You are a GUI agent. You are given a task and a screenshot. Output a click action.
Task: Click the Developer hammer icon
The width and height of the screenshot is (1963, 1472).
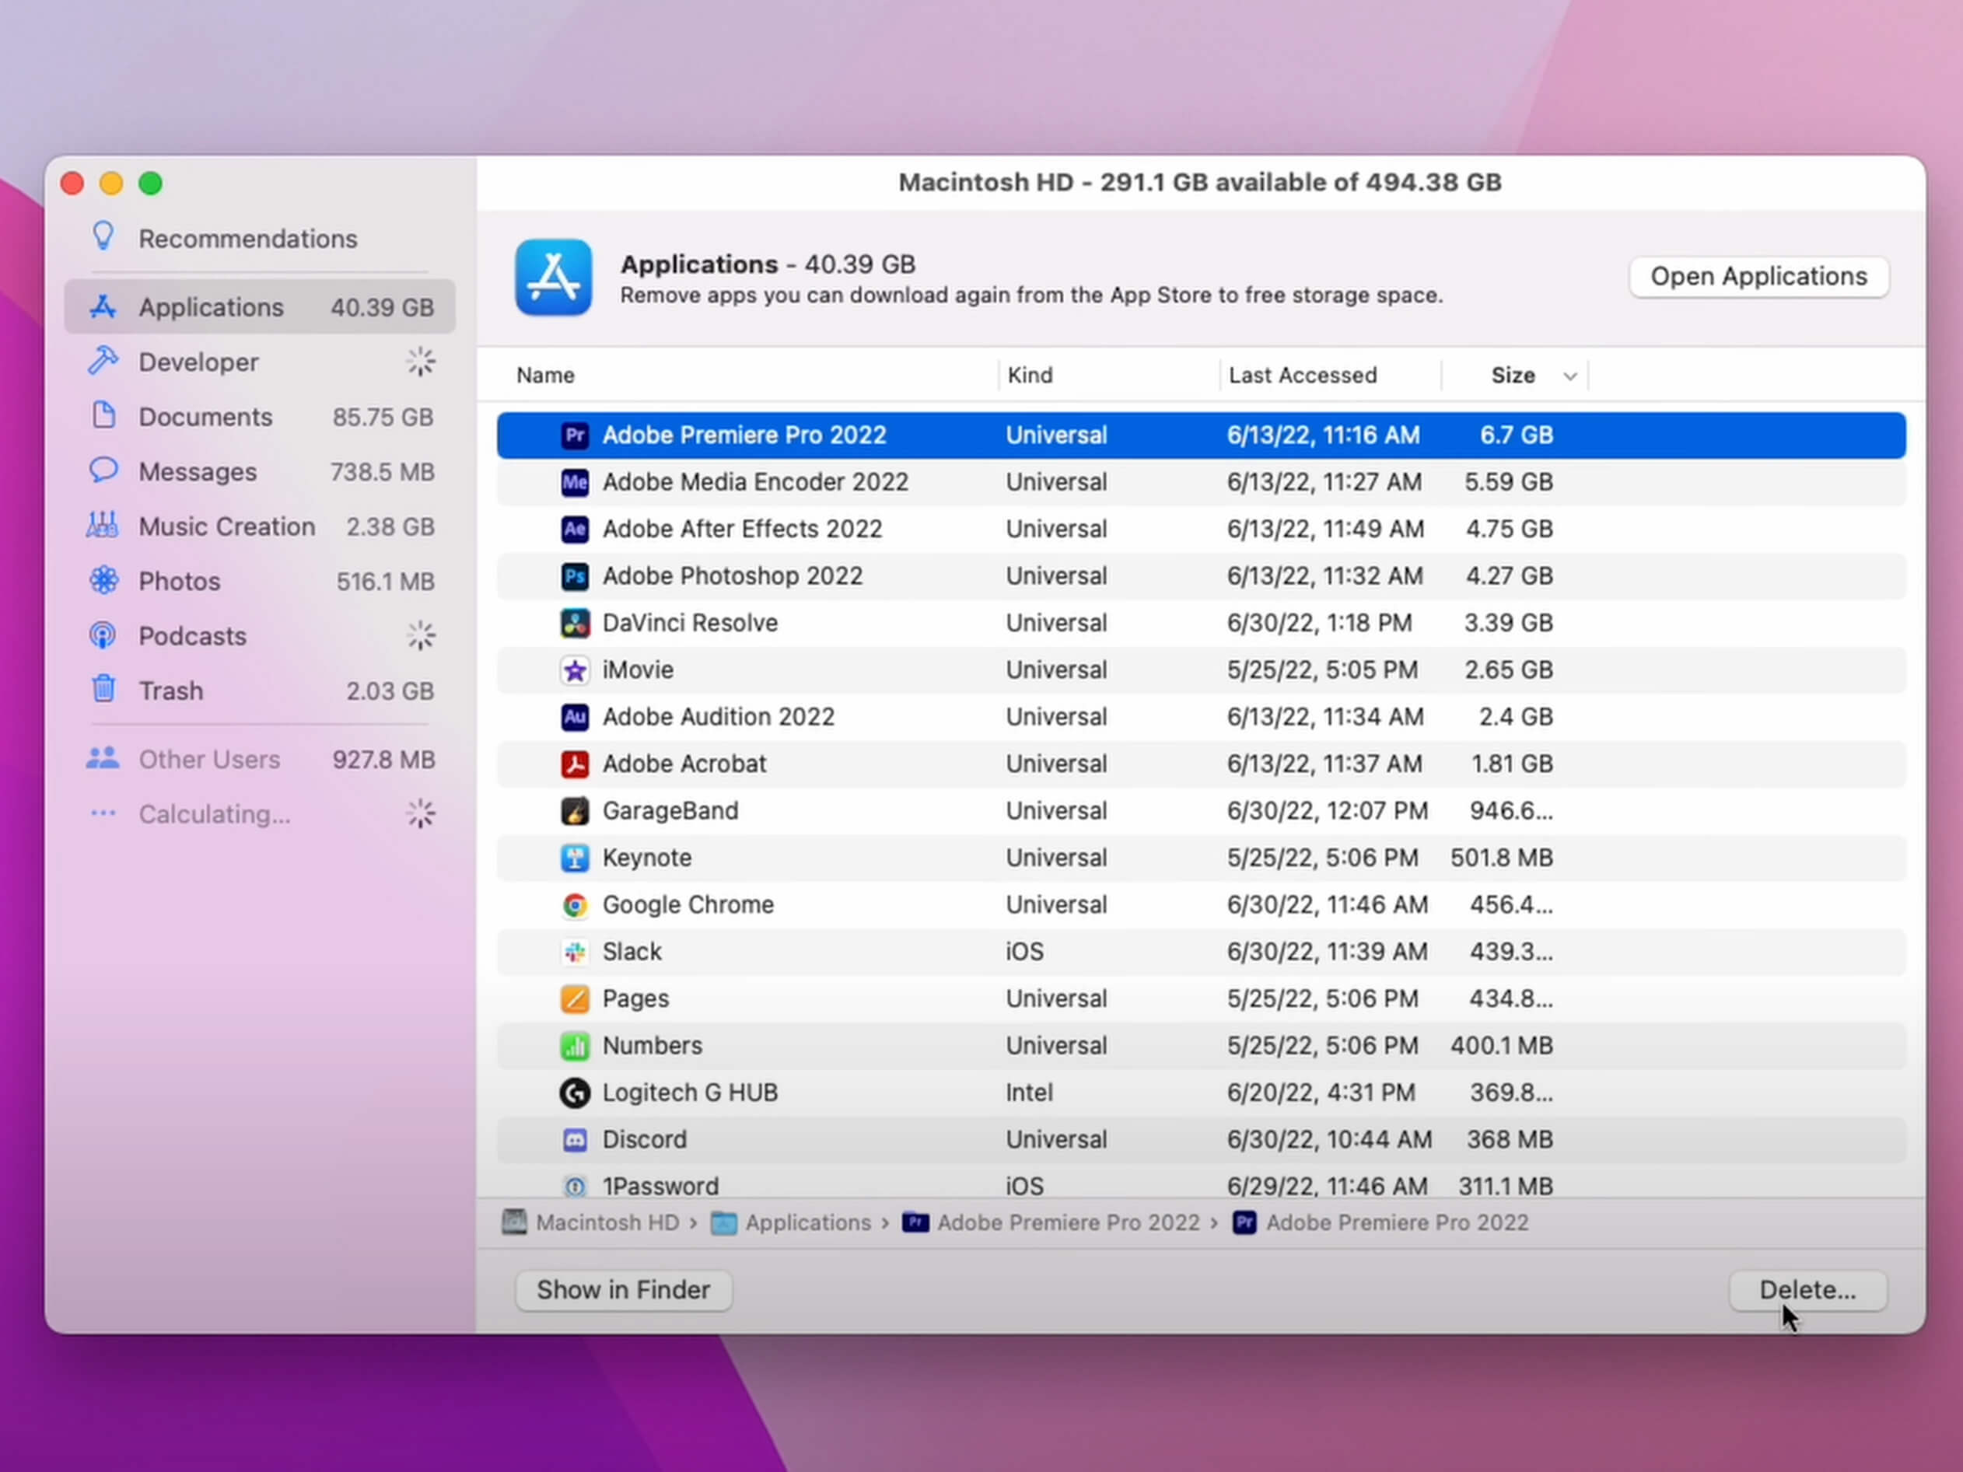[x=103, y=361]
